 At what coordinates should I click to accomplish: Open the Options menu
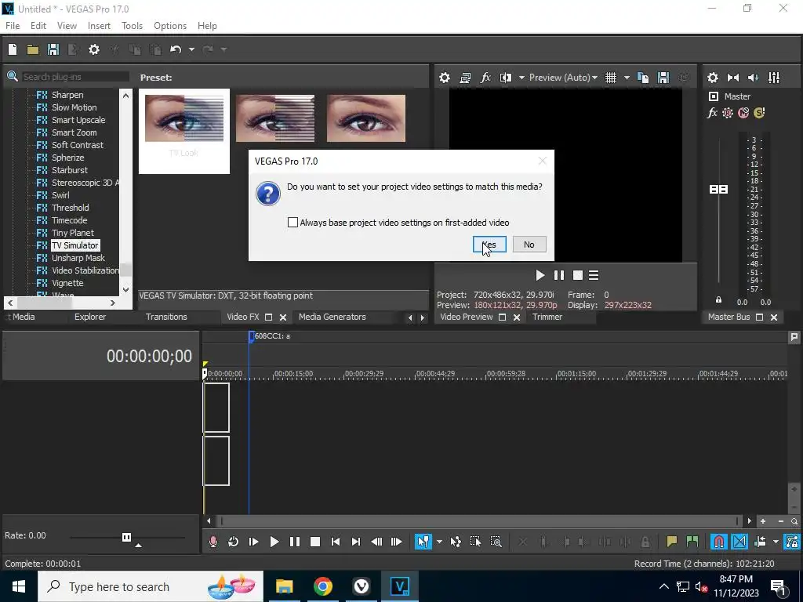[x=170, y=26]
